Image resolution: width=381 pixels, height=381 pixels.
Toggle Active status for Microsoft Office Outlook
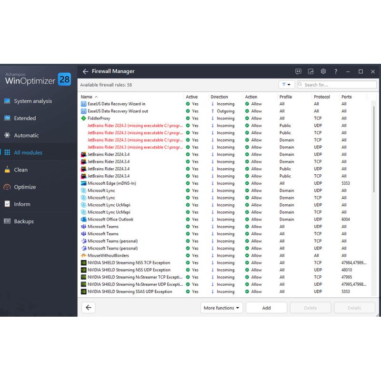tap(189, 220)
